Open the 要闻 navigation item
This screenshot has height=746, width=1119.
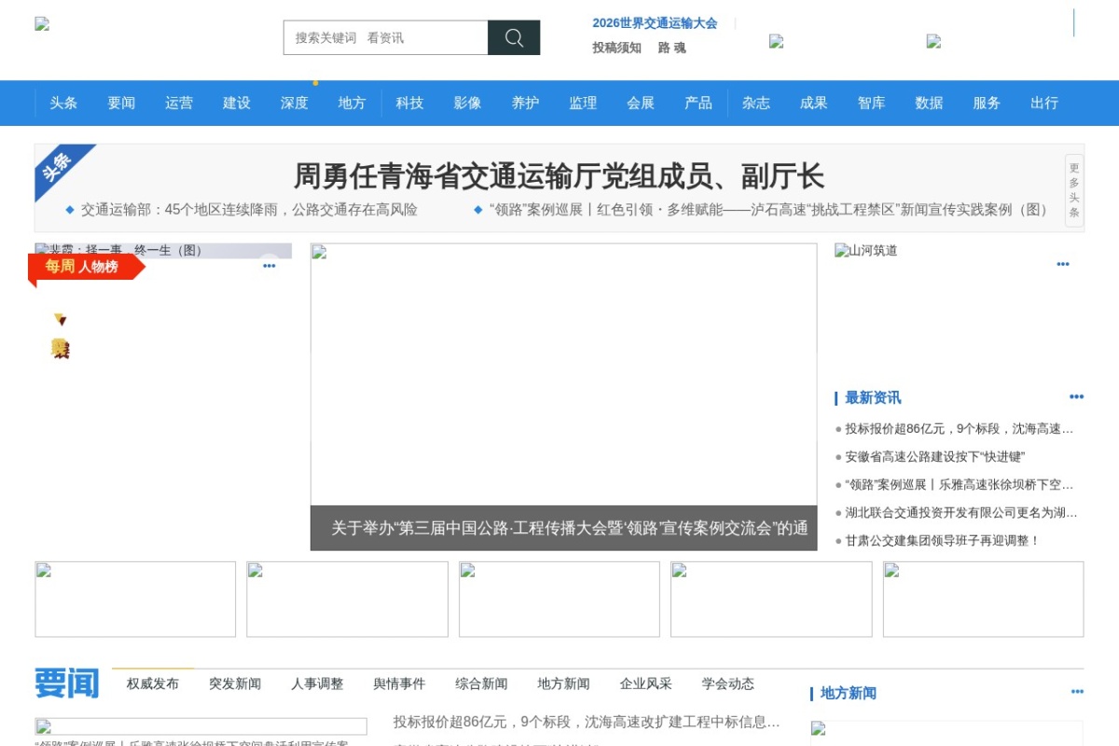click(x=121, y=103)
